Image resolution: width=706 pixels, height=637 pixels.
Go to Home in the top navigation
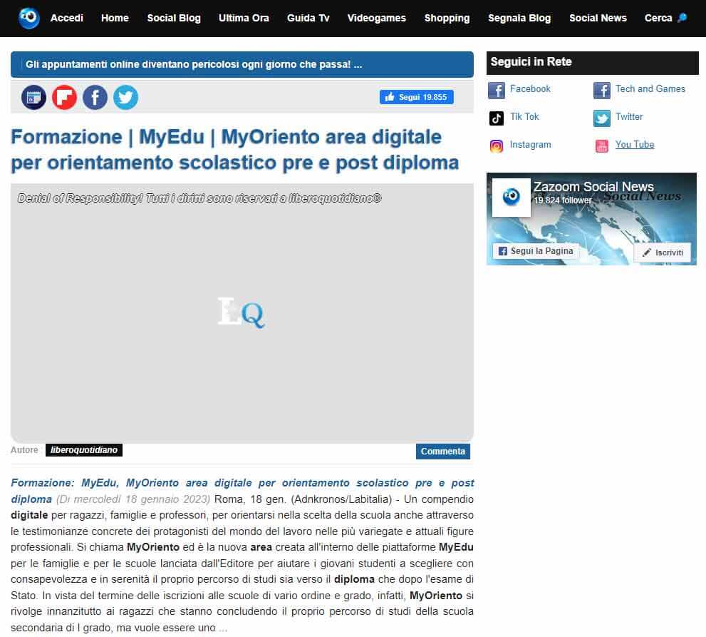pyautogui.click(x=115, y=18)
